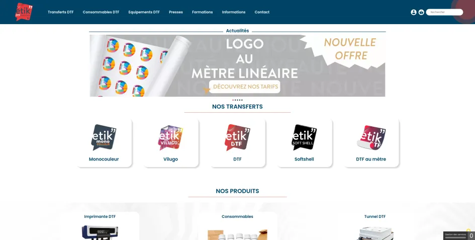
Task: Click the etik DTF logo in header
Action: pos(24,12)
